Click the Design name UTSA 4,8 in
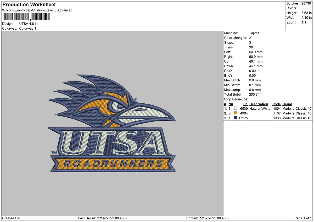 (28, 23)
